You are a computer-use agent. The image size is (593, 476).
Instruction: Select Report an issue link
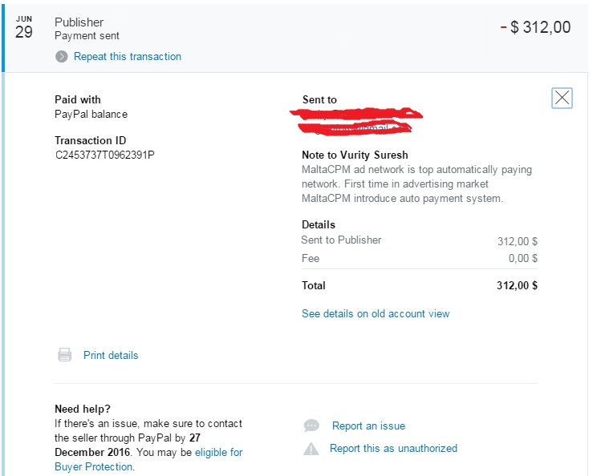(x=369, y=426)
